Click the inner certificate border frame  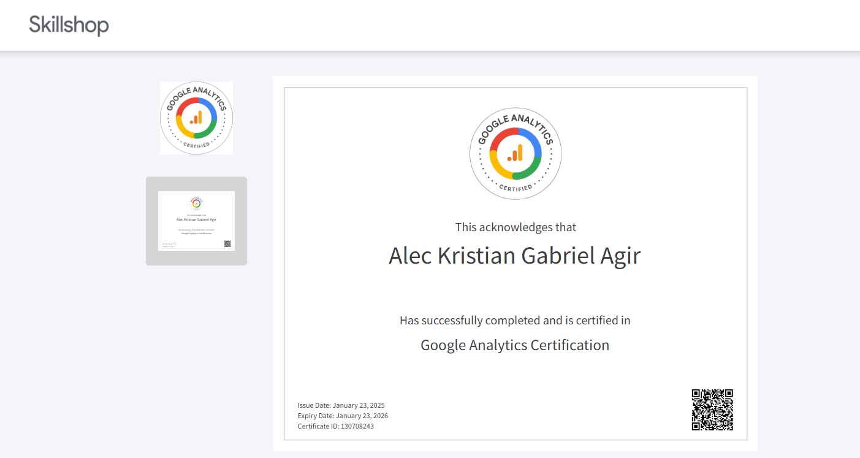(516, 88)
